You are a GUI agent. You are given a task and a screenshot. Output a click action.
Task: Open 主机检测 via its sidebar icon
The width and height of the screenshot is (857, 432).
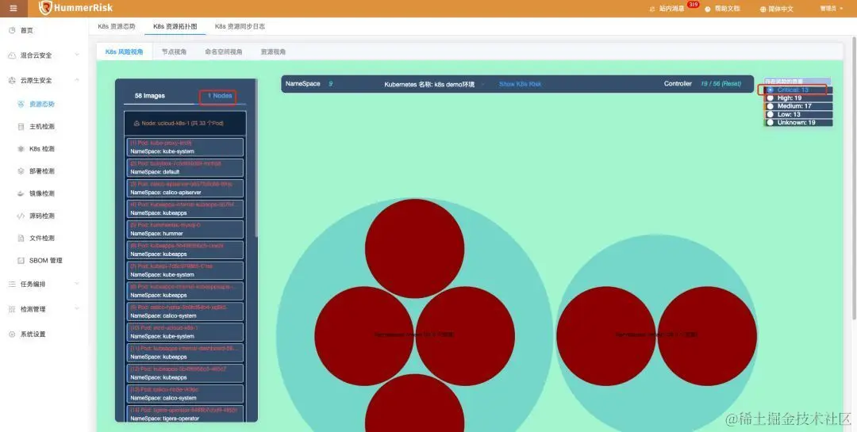tap(21, 126)
